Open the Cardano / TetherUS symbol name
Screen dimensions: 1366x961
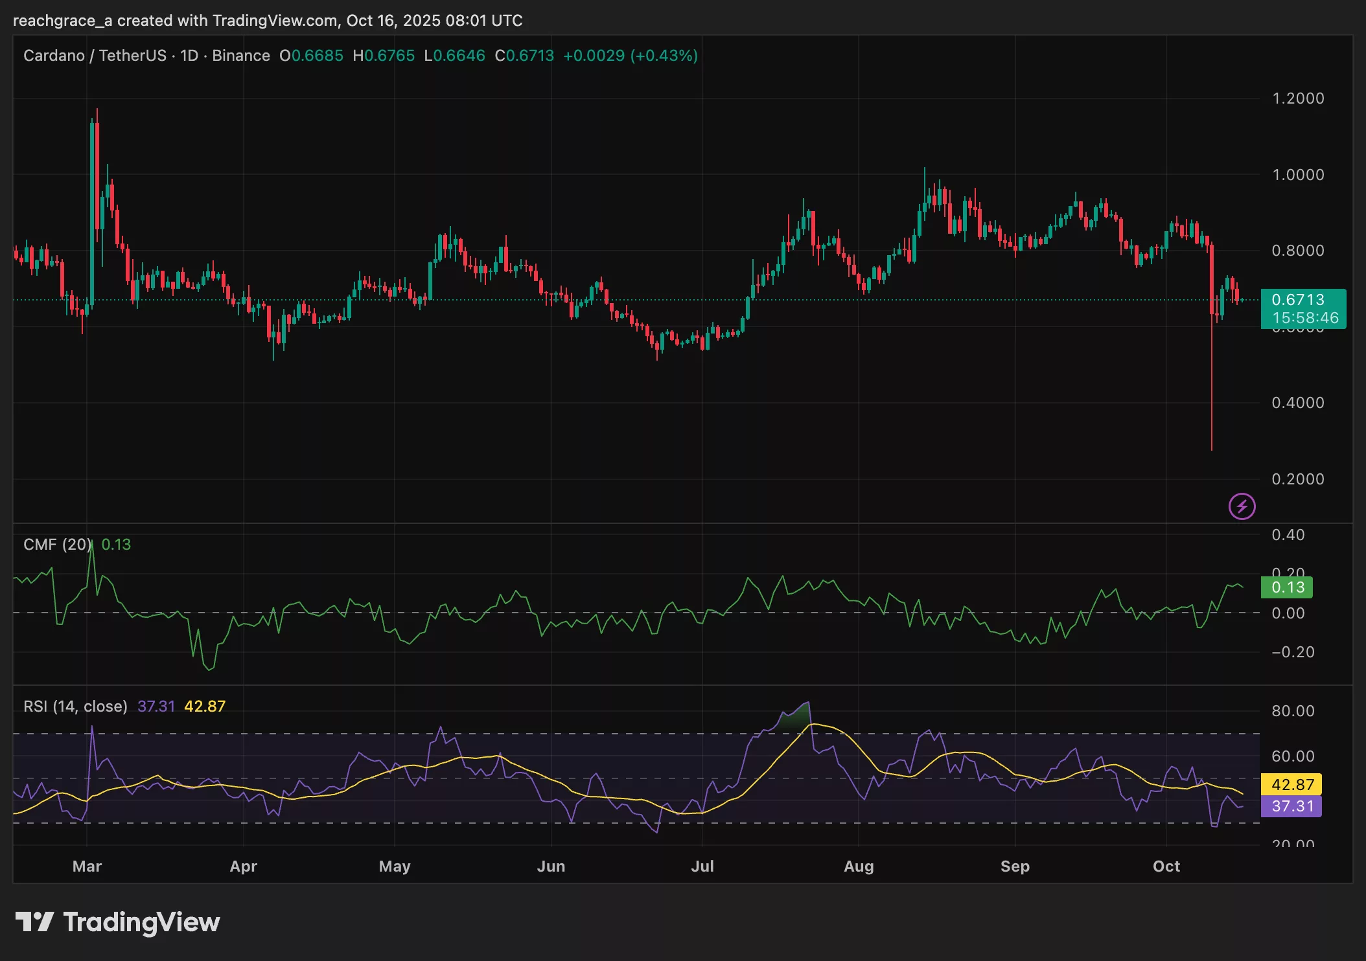pos(97,56)
